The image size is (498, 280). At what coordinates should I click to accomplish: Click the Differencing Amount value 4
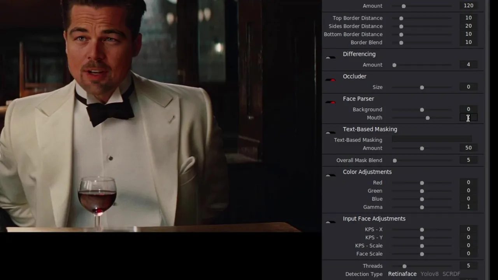468,65
